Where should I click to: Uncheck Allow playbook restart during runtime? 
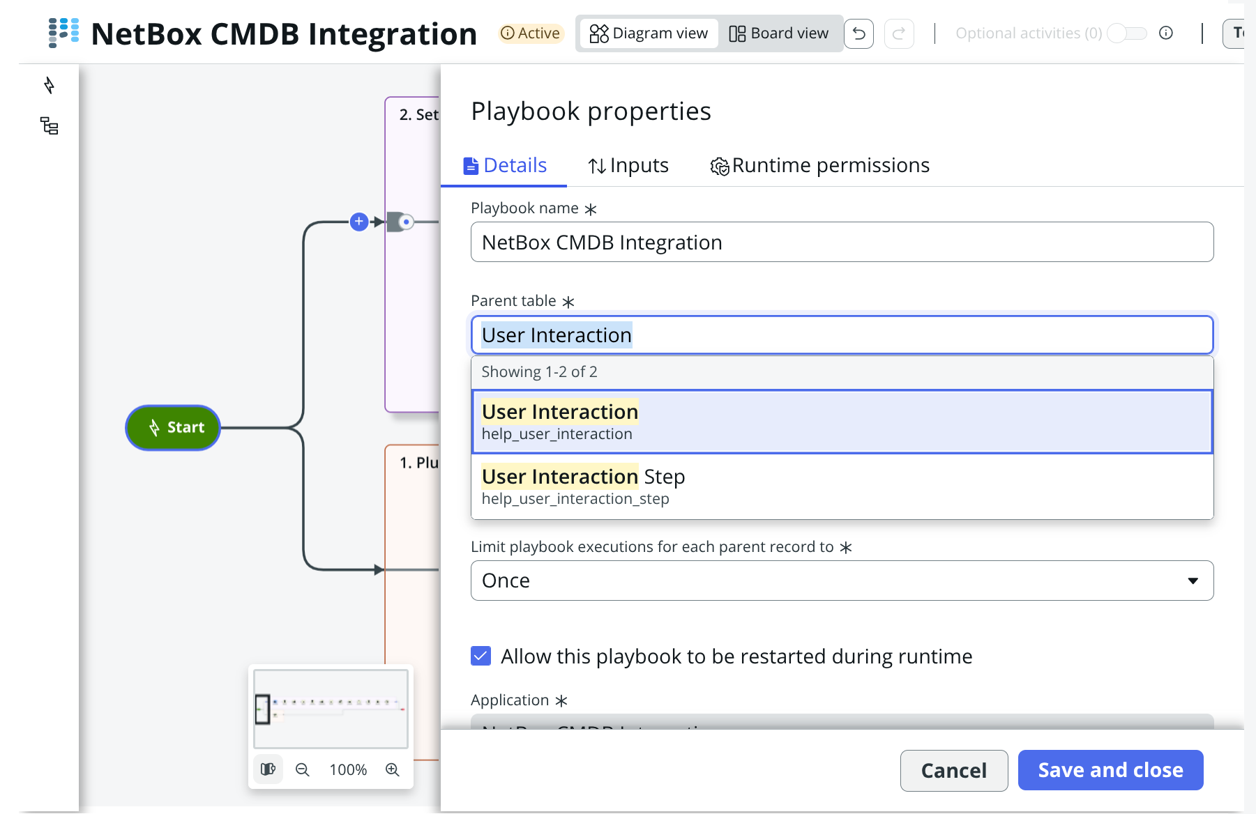(481, 656)
